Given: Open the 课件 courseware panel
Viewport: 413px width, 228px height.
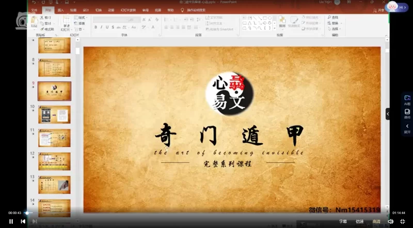Looking at the screenshot, I should 407,114.
